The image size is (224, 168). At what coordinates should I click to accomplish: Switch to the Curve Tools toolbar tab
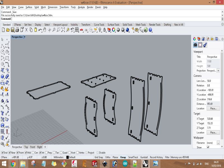click(99, 25)
